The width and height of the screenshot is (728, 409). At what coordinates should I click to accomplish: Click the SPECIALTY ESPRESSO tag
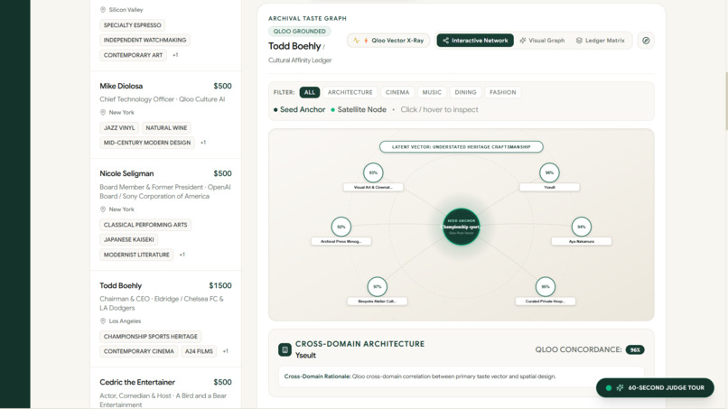click(x=132, y=25)
